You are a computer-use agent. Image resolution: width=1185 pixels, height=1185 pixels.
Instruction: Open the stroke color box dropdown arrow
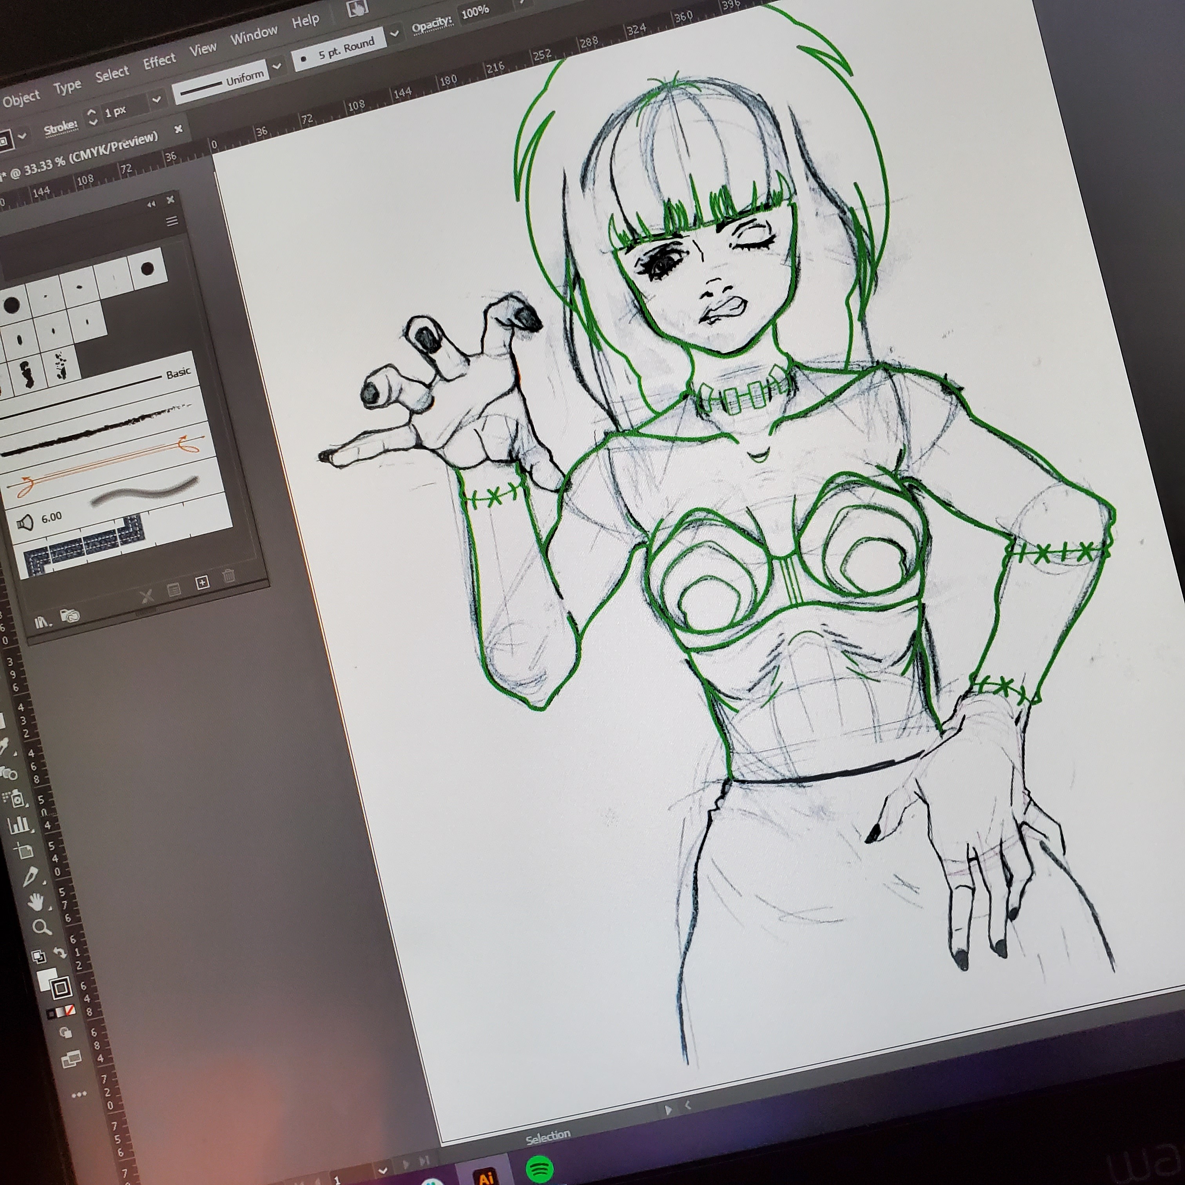point(22,136)
